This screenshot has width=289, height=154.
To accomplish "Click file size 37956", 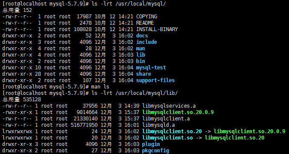I will [x=90, y=106].
